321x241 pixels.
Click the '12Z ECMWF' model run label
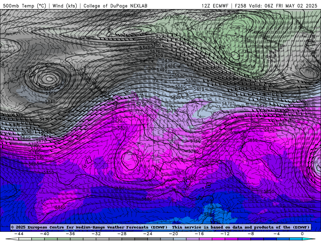point(215,6)
